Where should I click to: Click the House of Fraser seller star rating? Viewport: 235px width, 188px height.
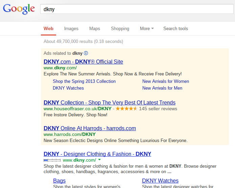coord(126,109)
